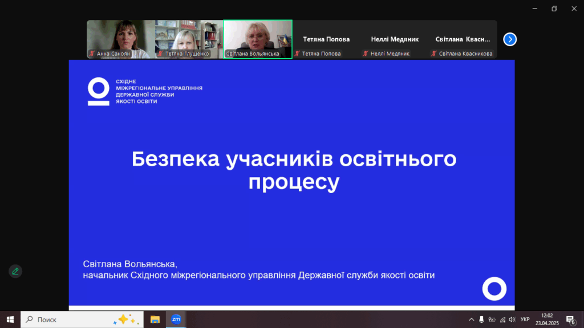
Task: Click the Тетяна Попова participant tile
Action: (x=326, y=39)
